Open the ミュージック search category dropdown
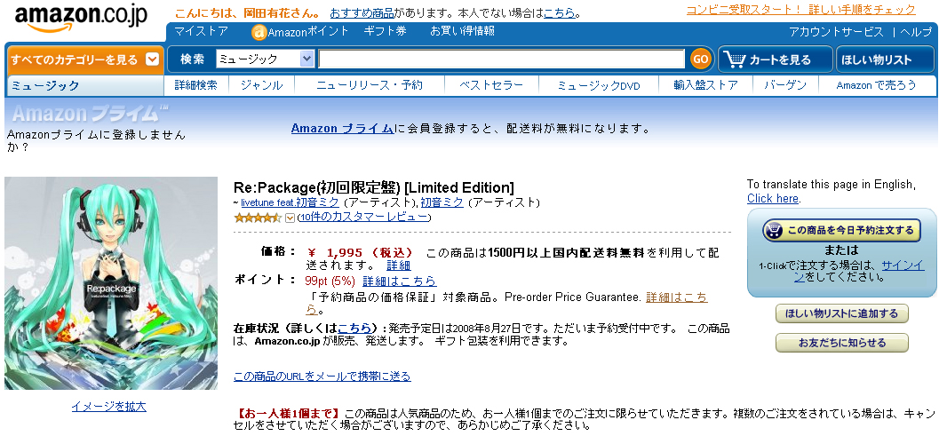The width and height of the screenshot is (939, 436). [x=265, y=59]
